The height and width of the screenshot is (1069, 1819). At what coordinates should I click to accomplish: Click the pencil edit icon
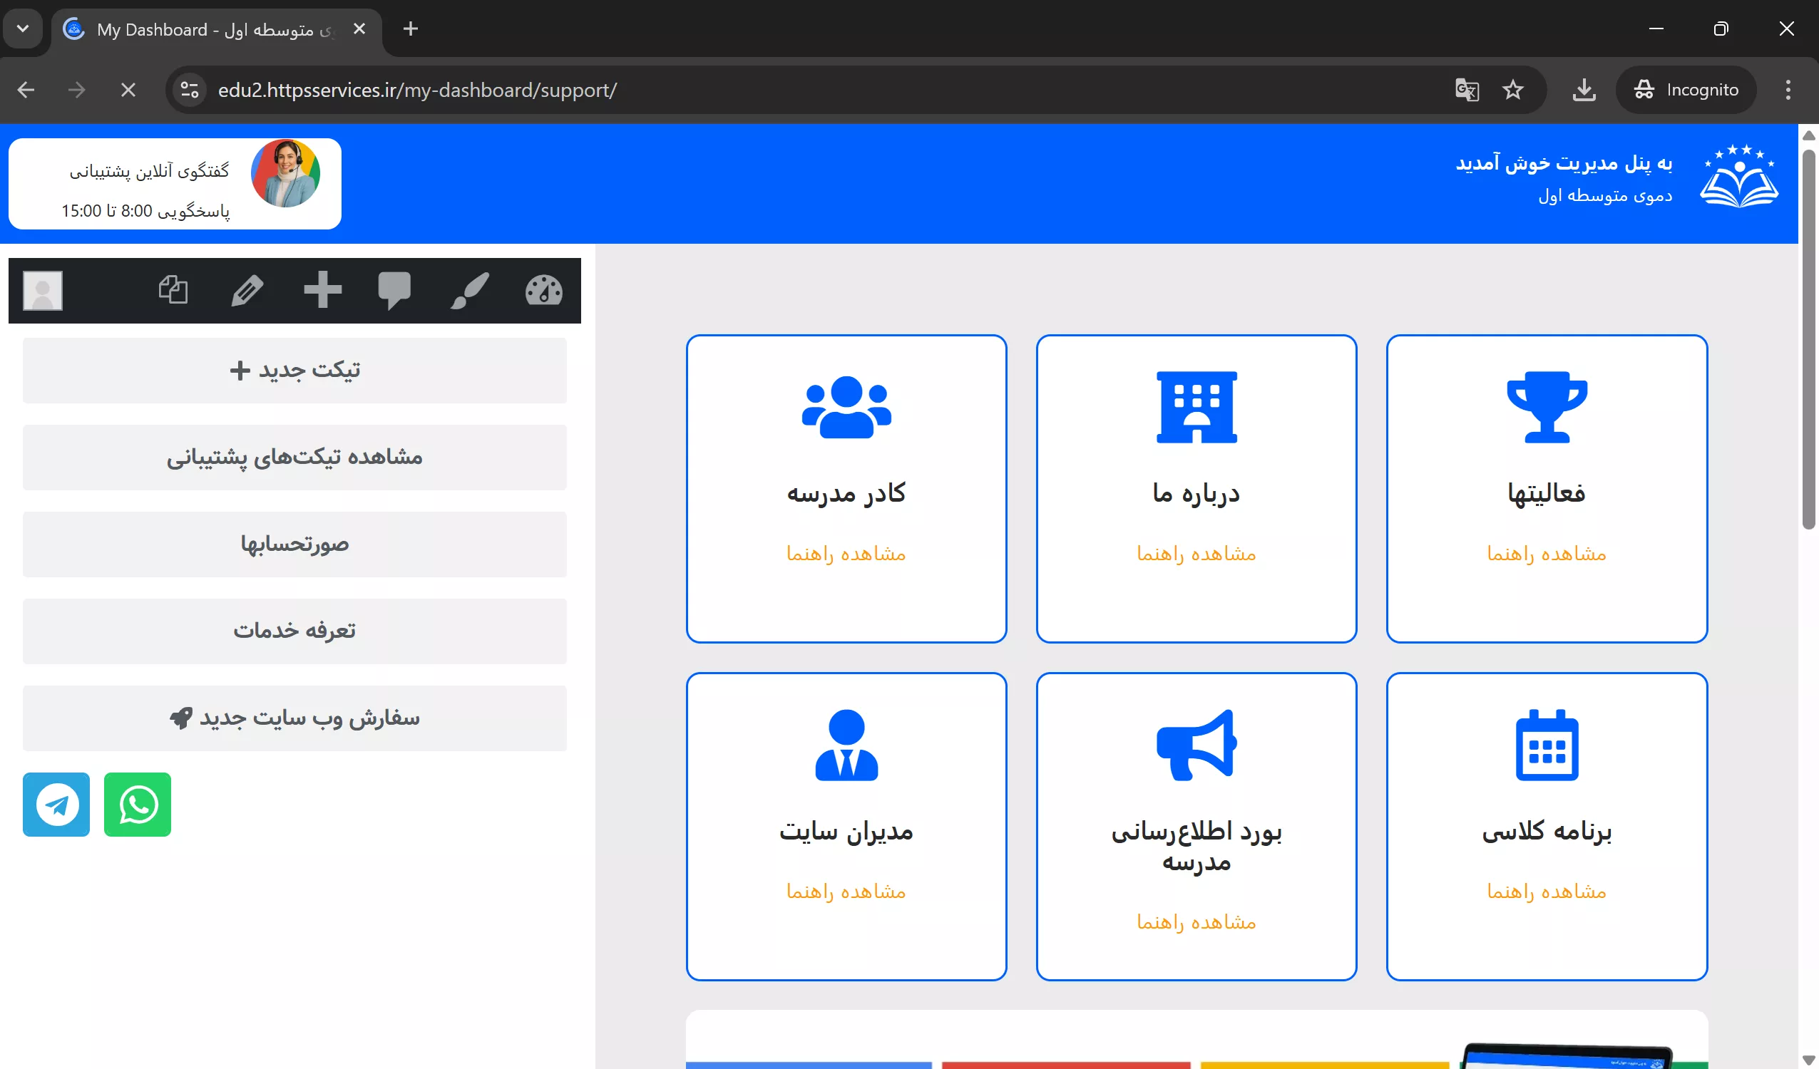click(247, 291)
